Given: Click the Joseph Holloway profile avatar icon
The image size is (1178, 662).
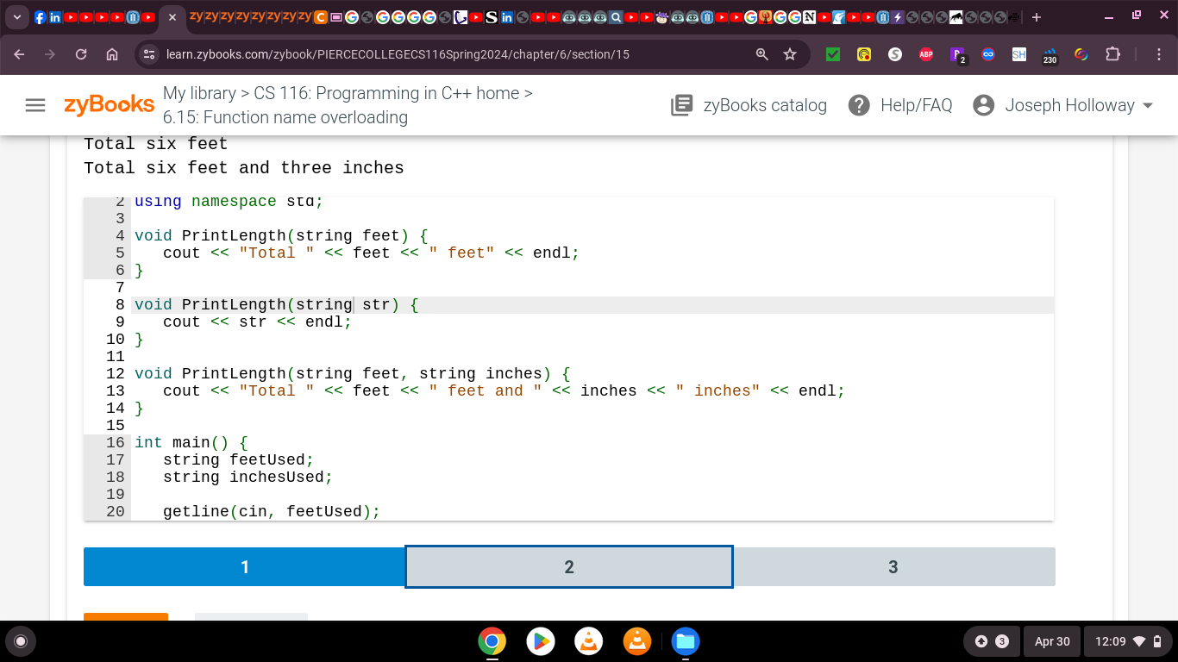Looking at the screenshot, I should (983, 104).
